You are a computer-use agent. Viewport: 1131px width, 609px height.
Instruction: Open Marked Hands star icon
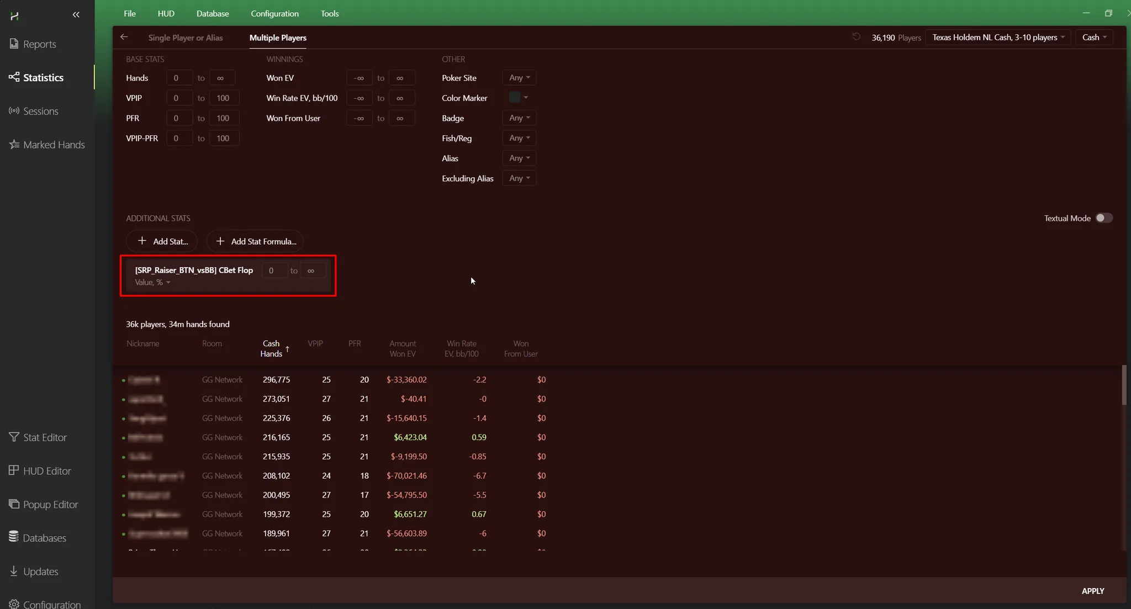point(14,145)
